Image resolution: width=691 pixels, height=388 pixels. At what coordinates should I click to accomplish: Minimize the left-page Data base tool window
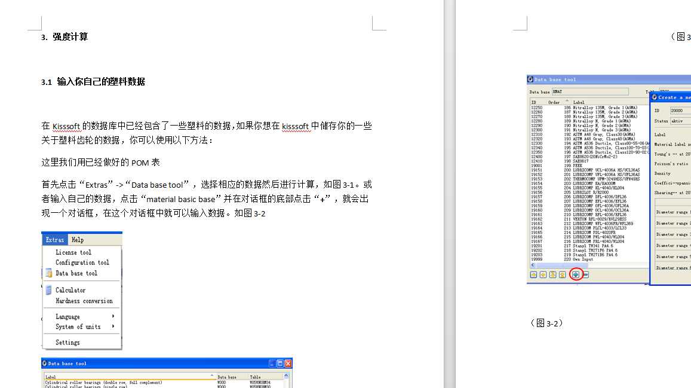pyautogui.click(x=272, y=363)
